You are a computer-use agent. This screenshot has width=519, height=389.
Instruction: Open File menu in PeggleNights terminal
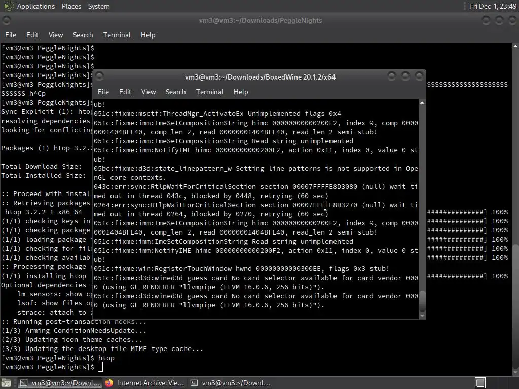[10, 35]
